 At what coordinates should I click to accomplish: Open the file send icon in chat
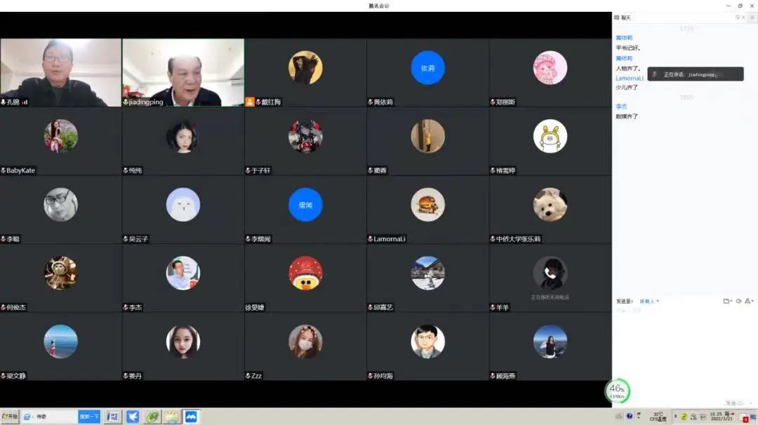point(726,301)
